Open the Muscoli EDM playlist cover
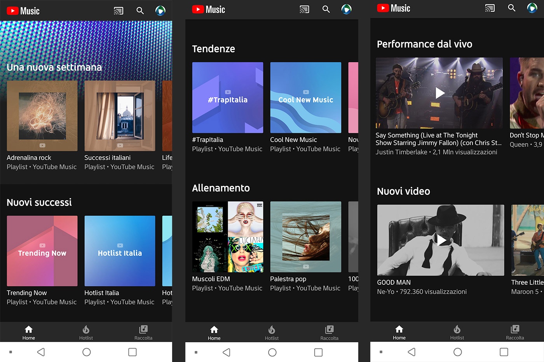The image size is (544, 362). [x=228, y=237]
